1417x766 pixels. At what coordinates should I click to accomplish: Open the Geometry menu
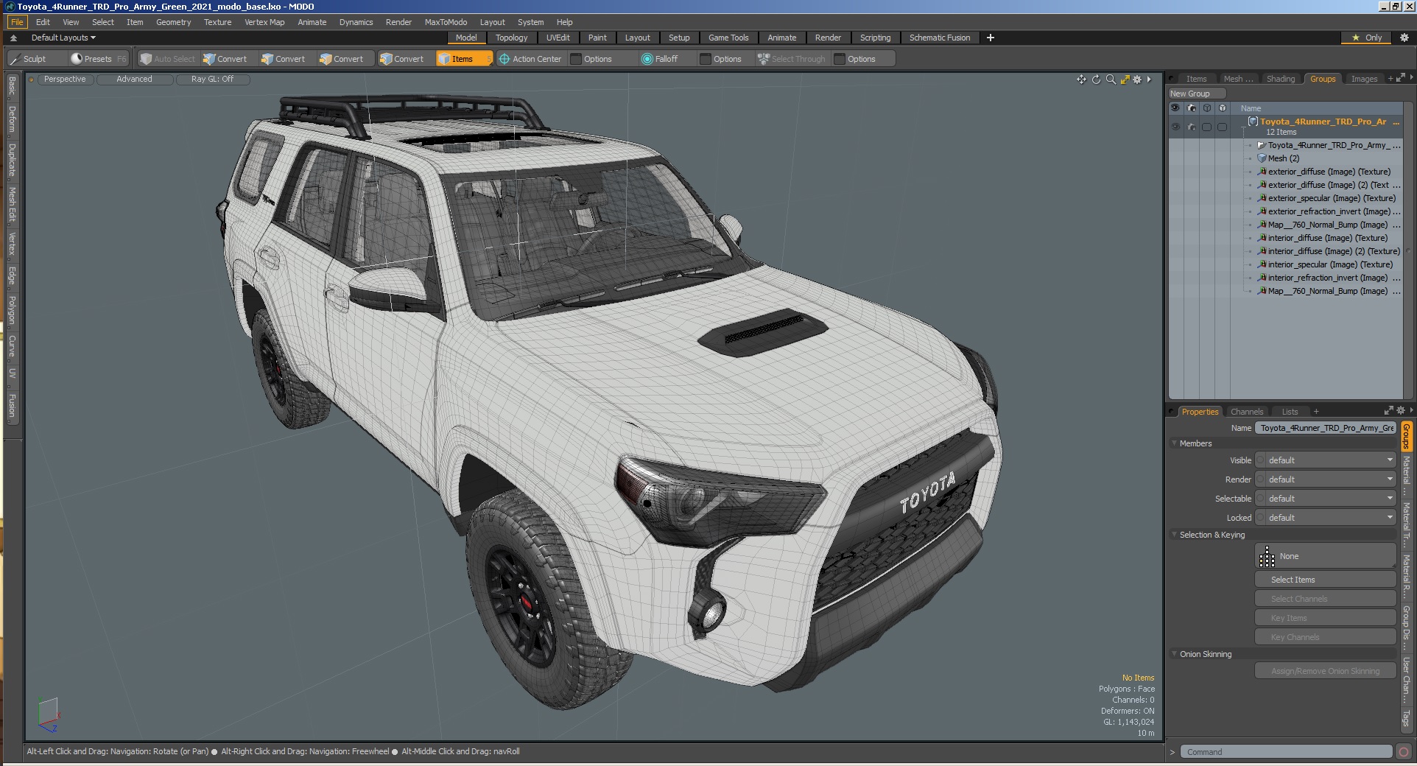click(173, 22)
